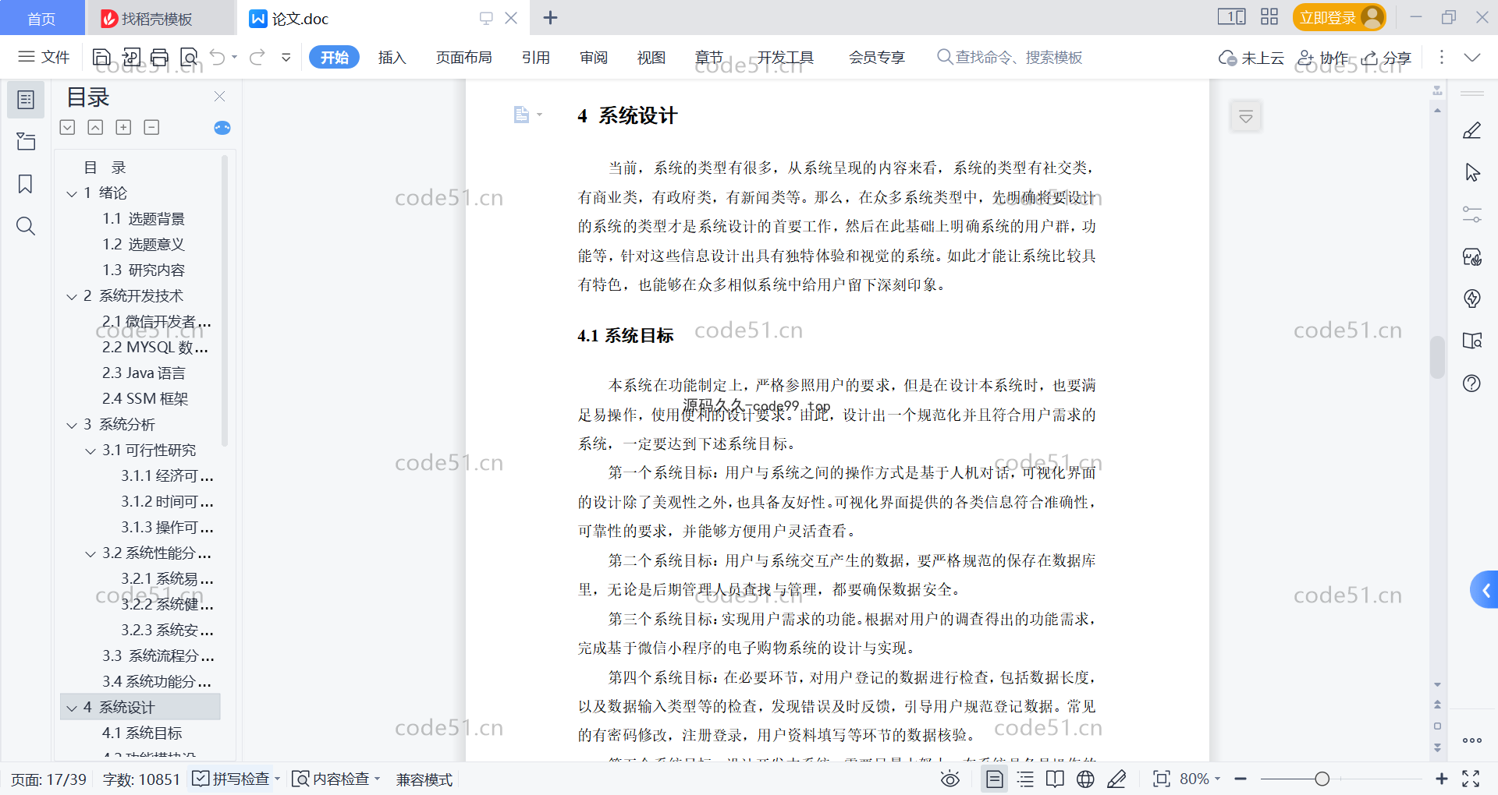Click 内容检查 in status bar
The height and width of the screenshot is (795, 1498).
click(335, 779)
